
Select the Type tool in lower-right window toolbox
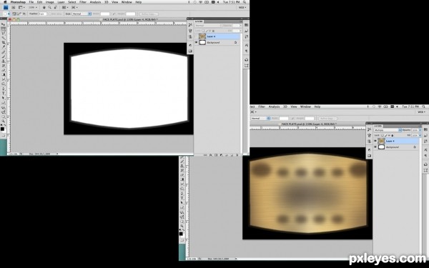(182, 198)
